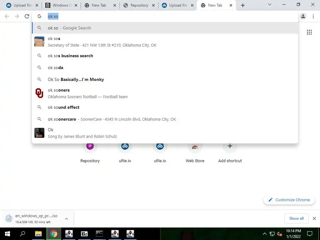This screenshot has width=320, height=240.
Task: Open the clock showing 10:14 PM
Action: [293, 234]
